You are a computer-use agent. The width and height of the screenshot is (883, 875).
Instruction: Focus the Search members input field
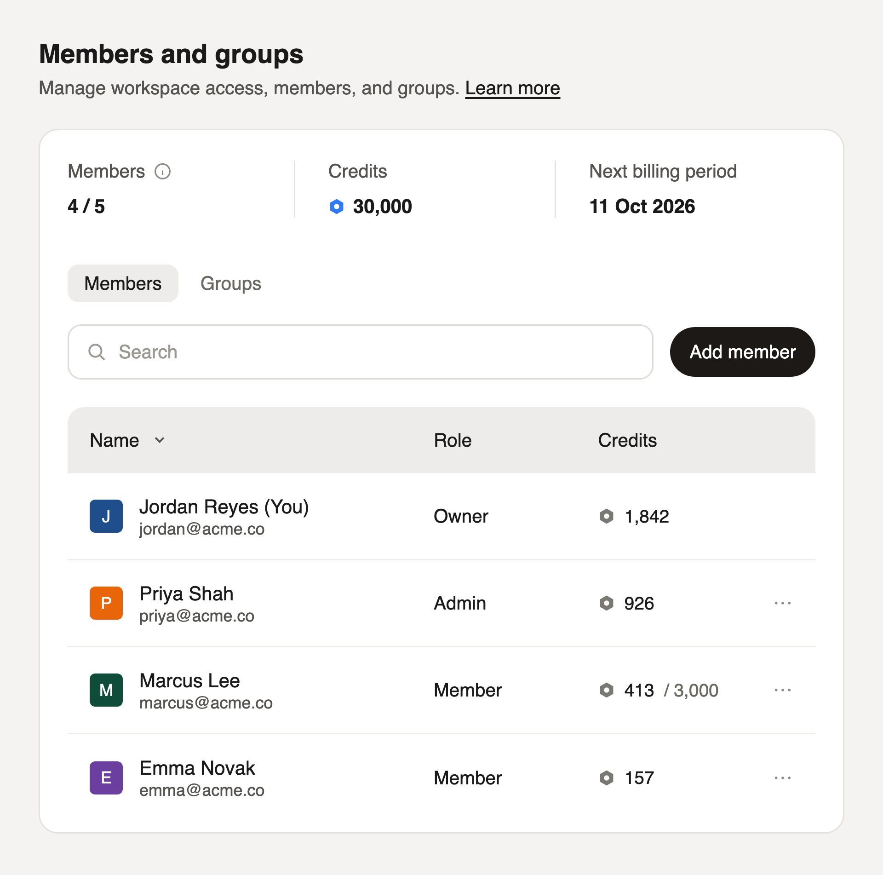[x=361, y=352]
